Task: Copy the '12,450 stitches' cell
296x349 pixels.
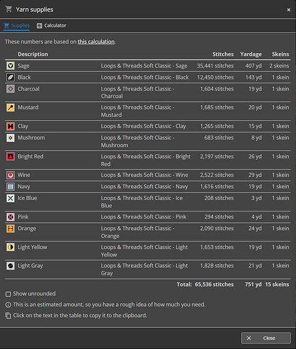Action: (215, 77)
